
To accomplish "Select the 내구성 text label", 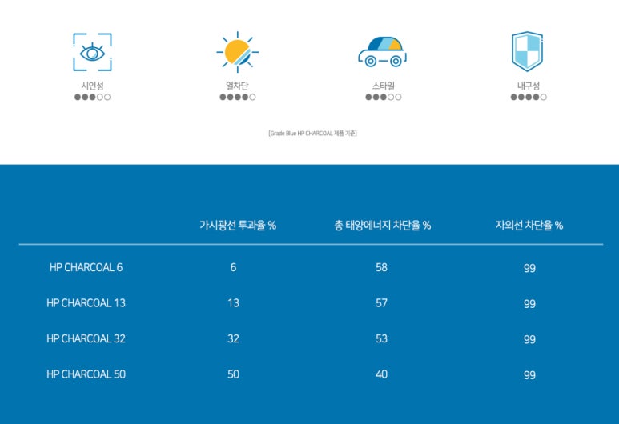I will click(529, 86).
